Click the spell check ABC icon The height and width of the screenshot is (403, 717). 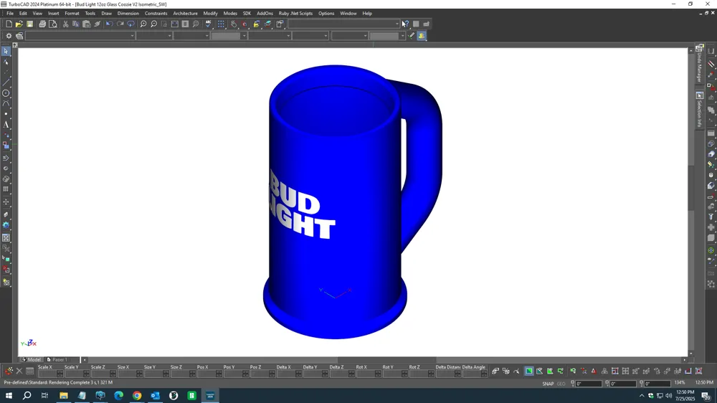tap(209, 24)
